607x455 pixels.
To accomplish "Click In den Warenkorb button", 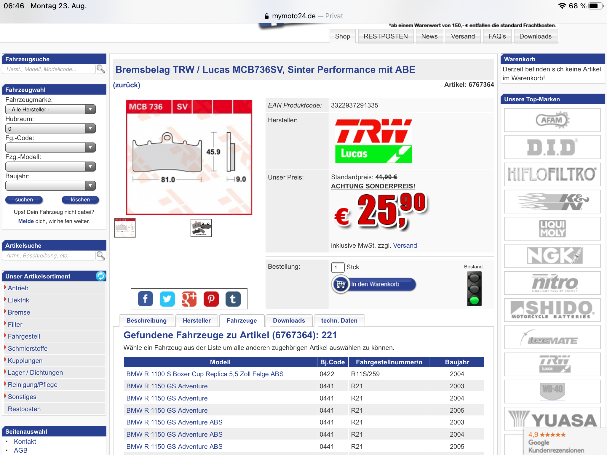I will [374, 284].
